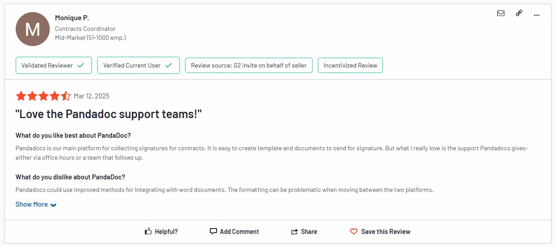Click the share arrow icon
The height and width of the screenshot is (246, 556).
coord(295,232)
